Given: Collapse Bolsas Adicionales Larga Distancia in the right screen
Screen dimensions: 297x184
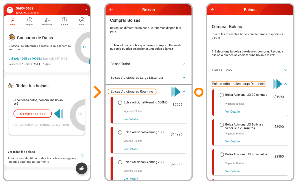Looking at the screenshot, I should (285, 84).
